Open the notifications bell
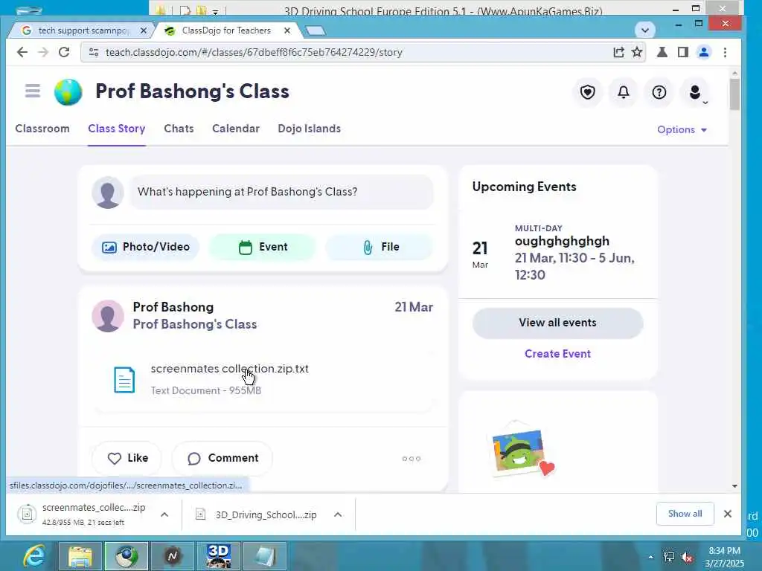This screenshot has height=571, width=762. (x=624, y=91)
